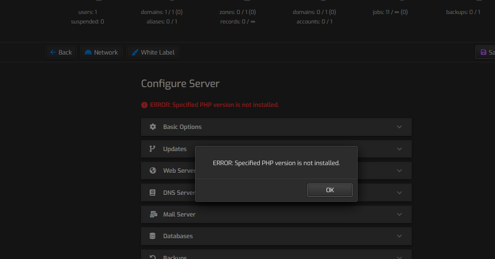Expand the DNS Server section chevron
495x259 pixels.
pos(399,193)
